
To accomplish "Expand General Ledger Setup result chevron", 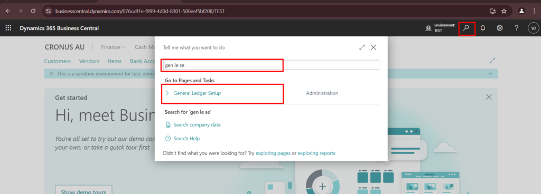I will pos(167,93).
